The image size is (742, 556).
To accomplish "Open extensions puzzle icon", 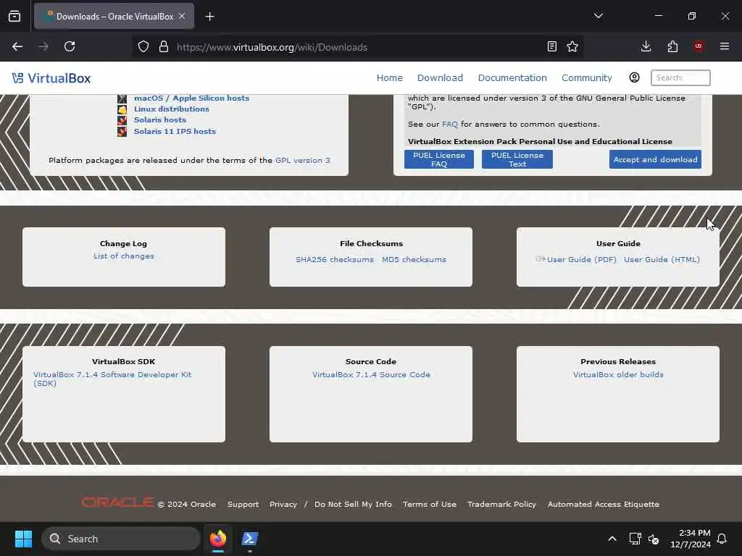I will (672, 46).
